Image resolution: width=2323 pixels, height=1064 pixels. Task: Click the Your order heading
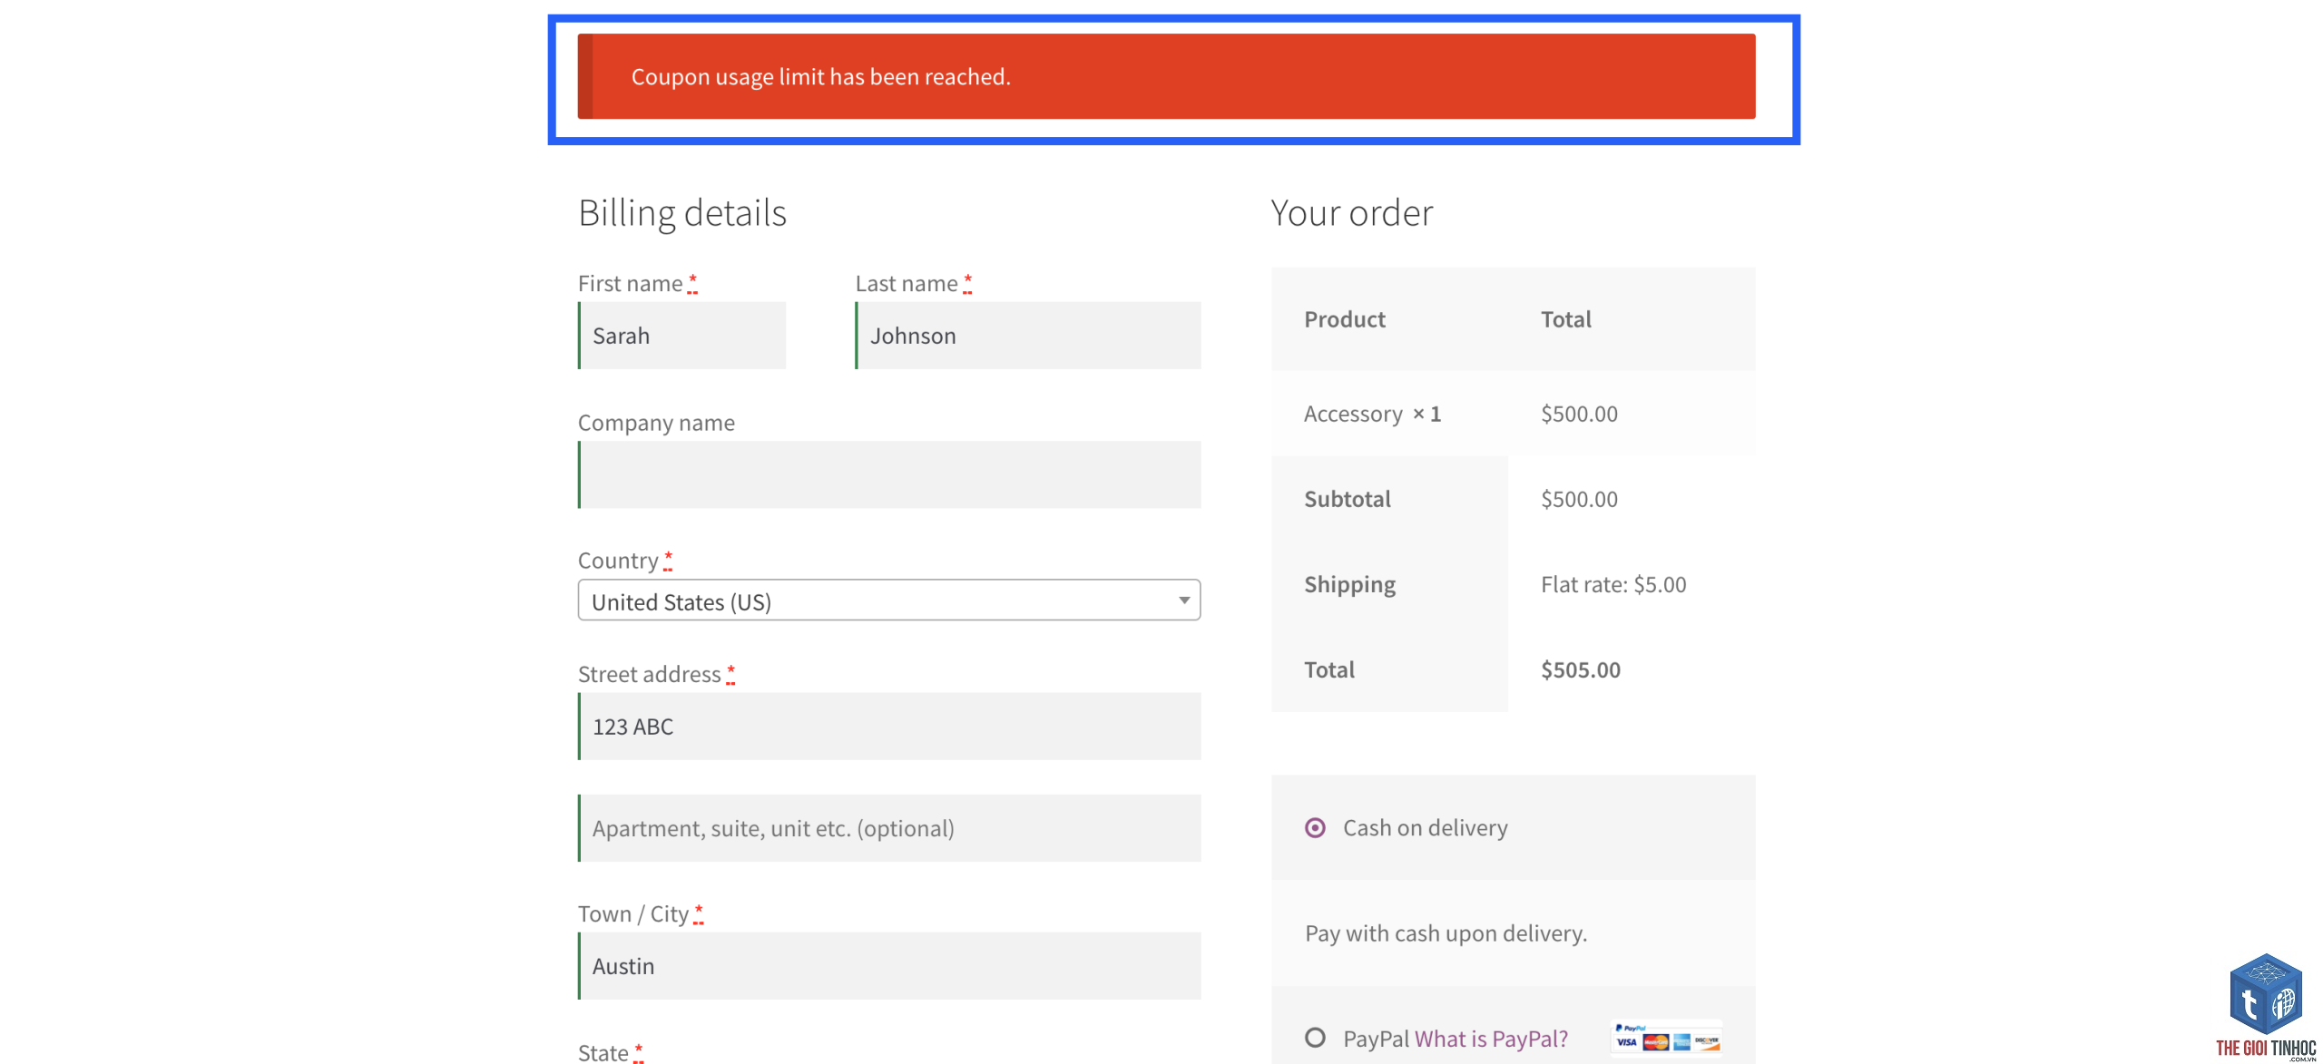click(x=1351, y=213)
